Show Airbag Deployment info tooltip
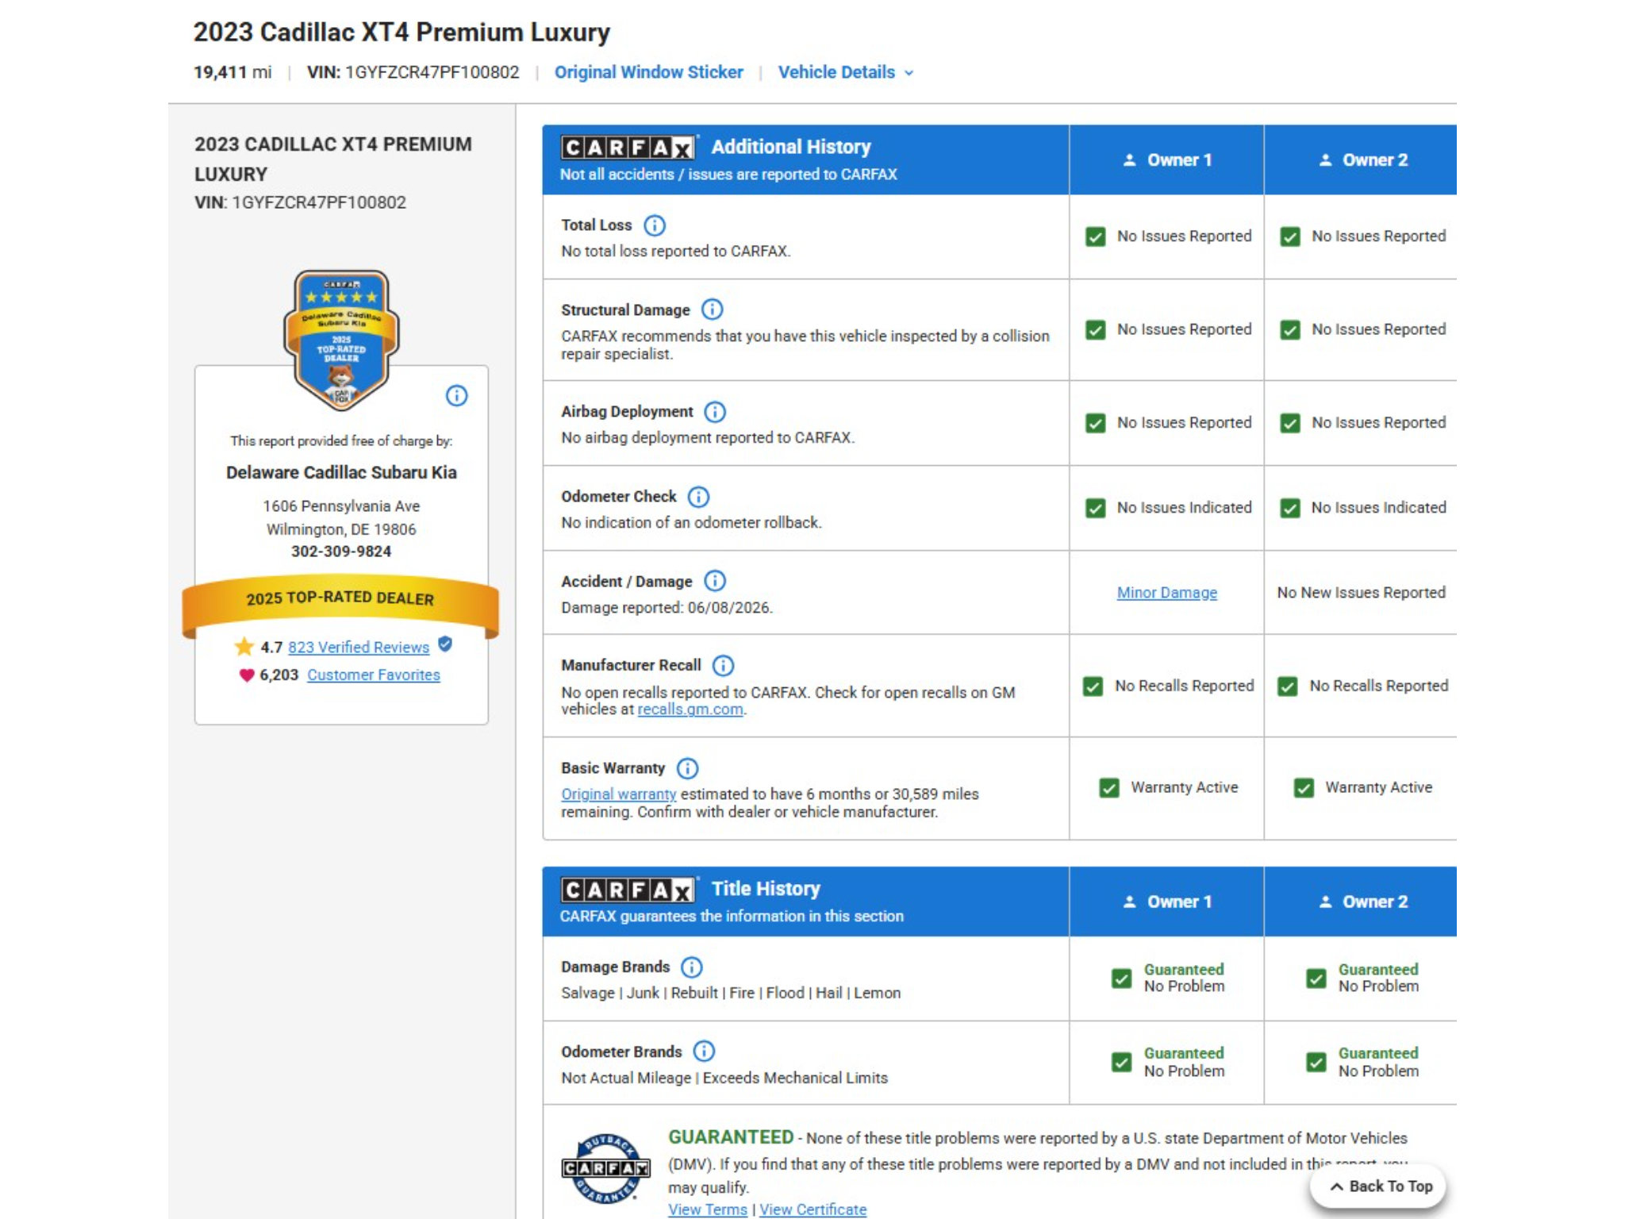This screenshot has width=1625, height=1219. 715,412
